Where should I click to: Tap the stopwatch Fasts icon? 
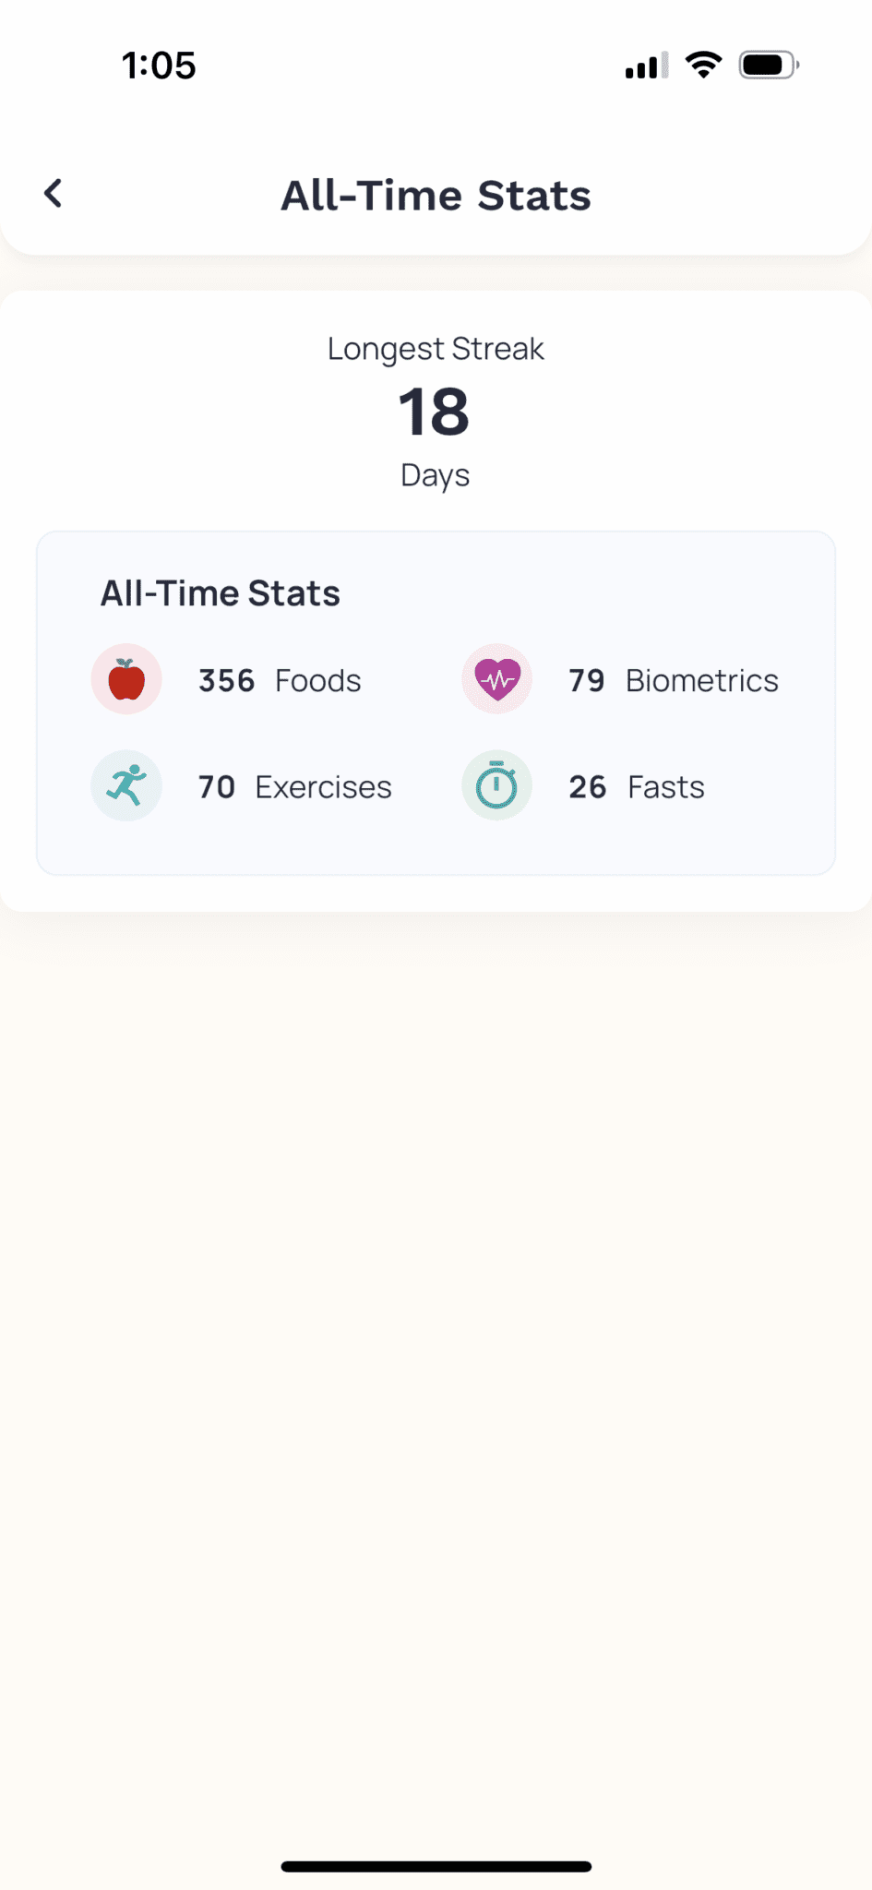tap(496, 786)
